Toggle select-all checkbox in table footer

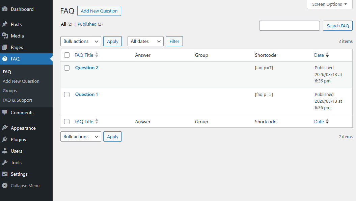pyautogui.click(x=67, y=122)
